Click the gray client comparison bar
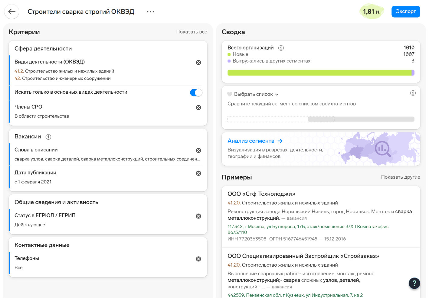This screenshot has height=298, width=429. point(361,119)
